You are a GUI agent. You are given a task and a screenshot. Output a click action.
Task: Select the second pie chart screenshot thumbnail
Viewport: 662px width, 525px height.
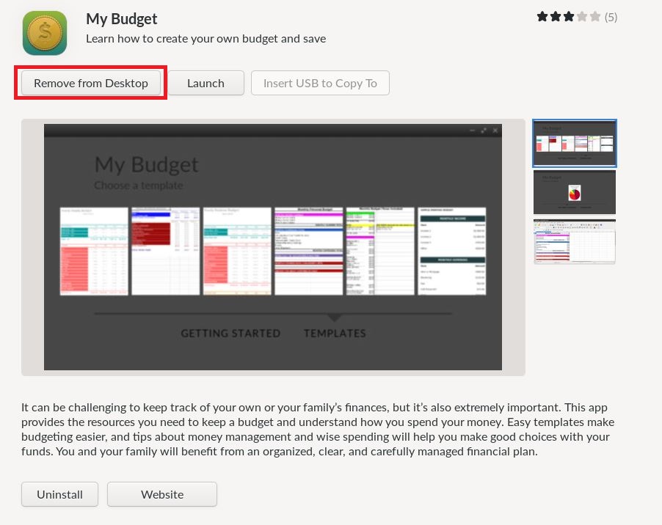[x=575, y=192]
